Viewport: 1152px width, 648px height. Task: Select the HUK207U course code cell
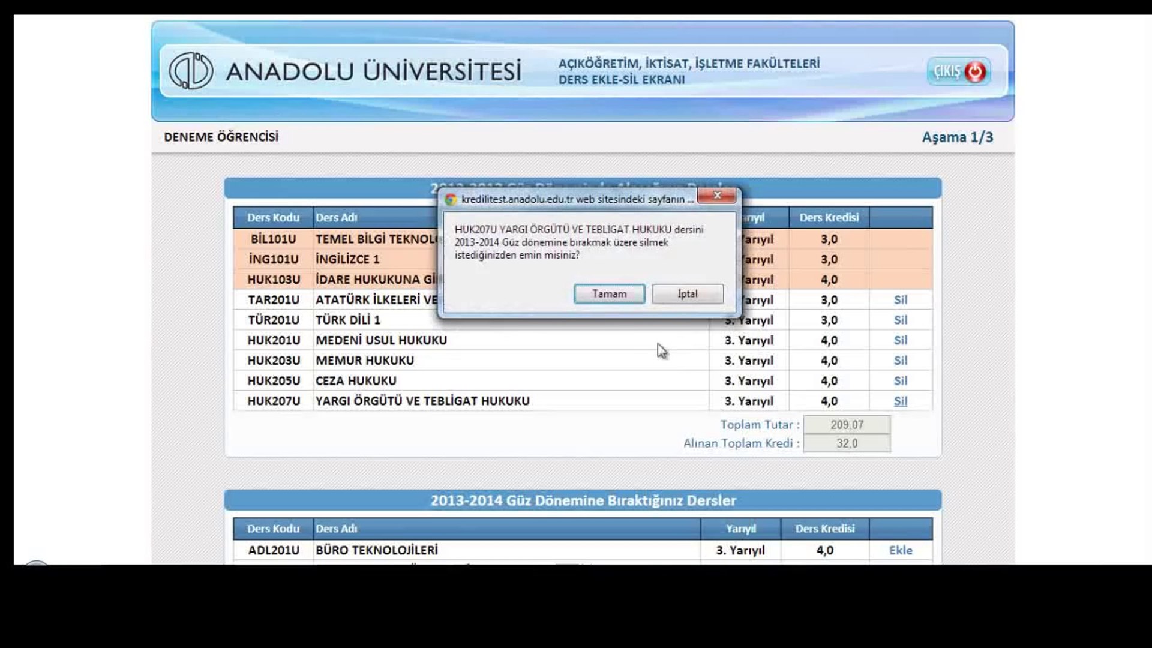click(x=274, y=401)
